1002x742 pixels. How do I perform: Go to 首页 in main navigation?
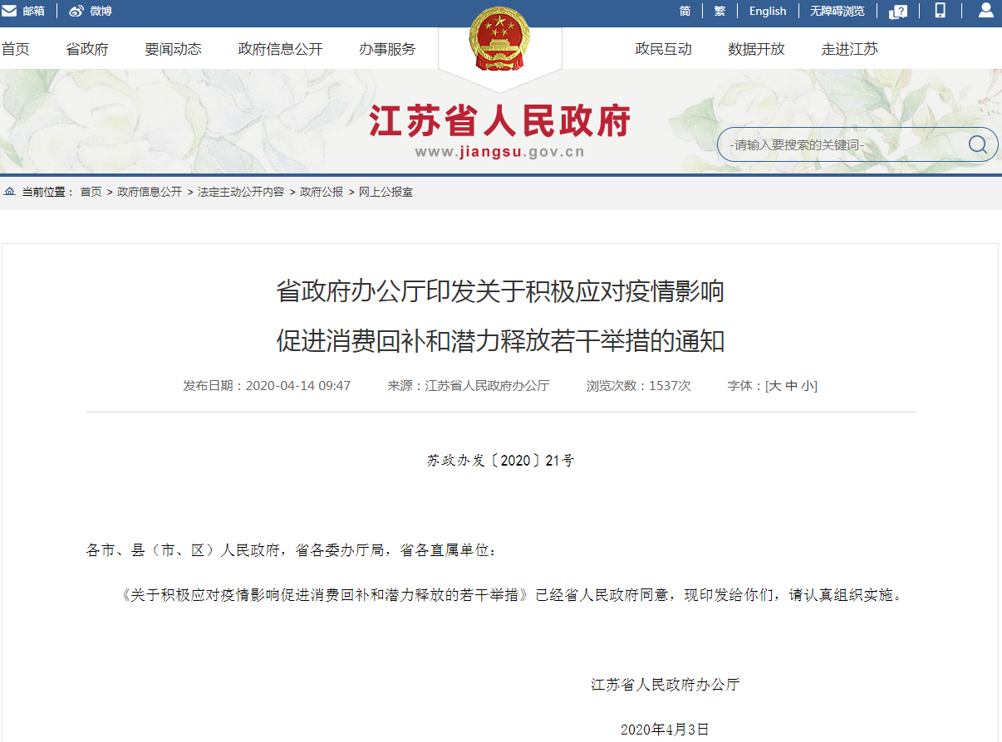coord(15,49)
